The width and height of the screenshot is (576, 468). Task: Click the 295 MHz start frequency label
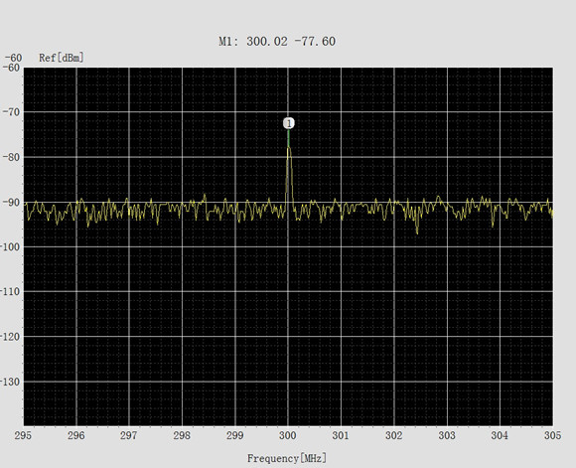(x=23, y=435)
